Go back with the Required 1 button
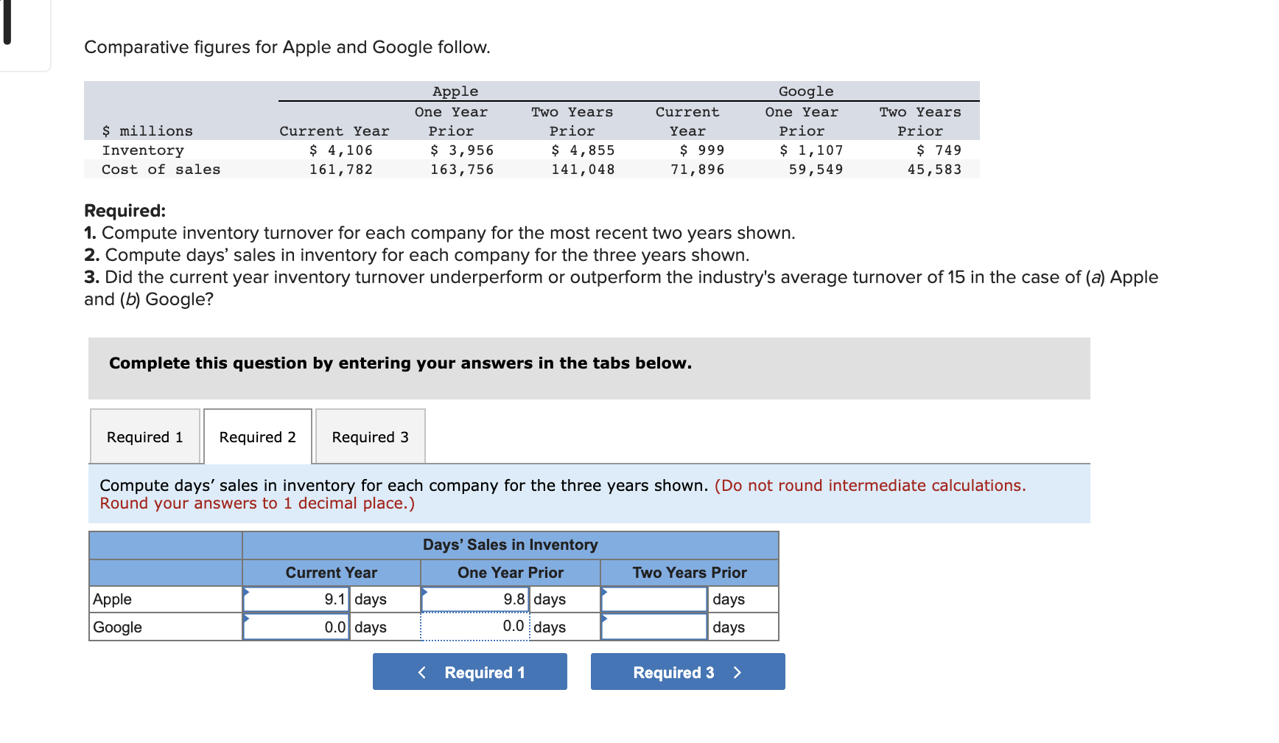 470,672
